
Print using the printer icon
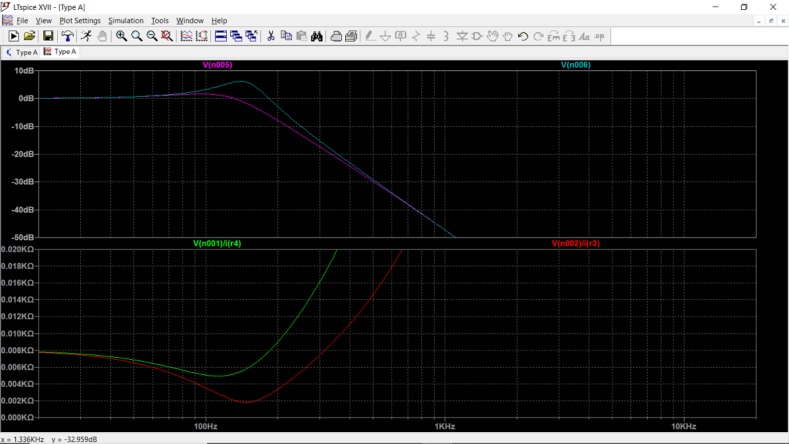click(351, 36)
